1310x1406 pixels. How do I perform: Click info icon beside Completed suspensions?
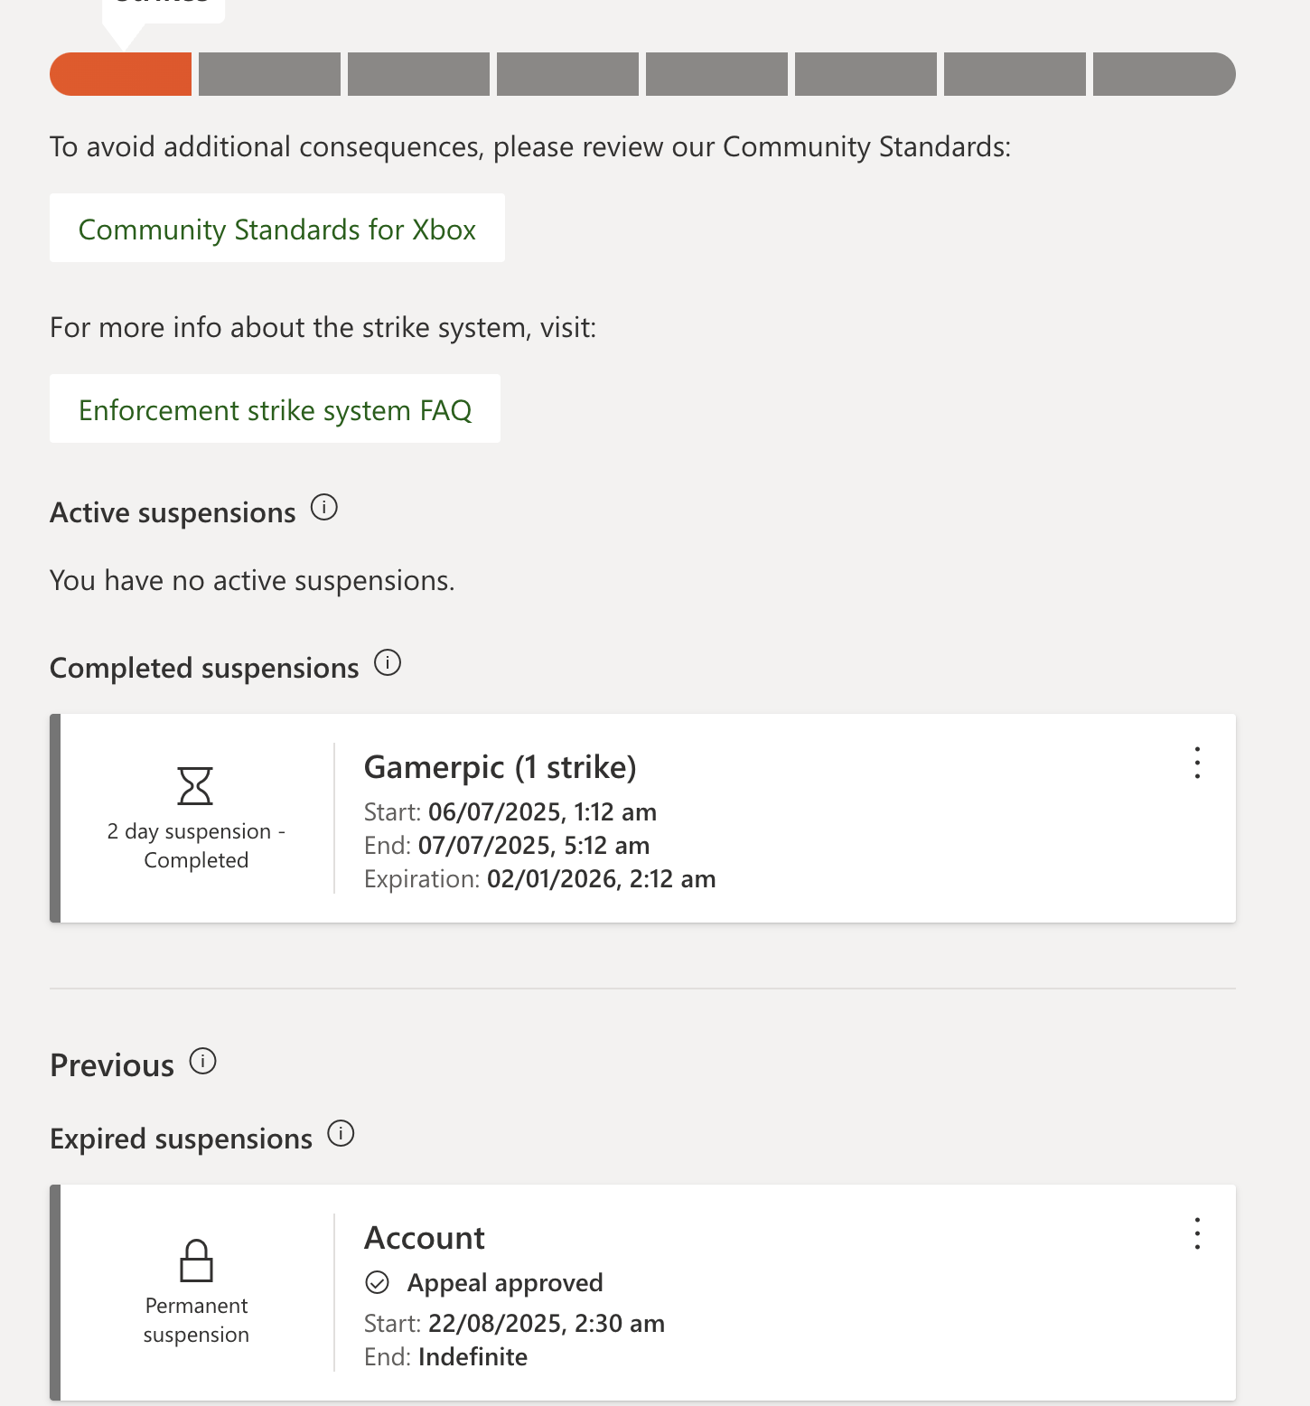coord(388,663)
